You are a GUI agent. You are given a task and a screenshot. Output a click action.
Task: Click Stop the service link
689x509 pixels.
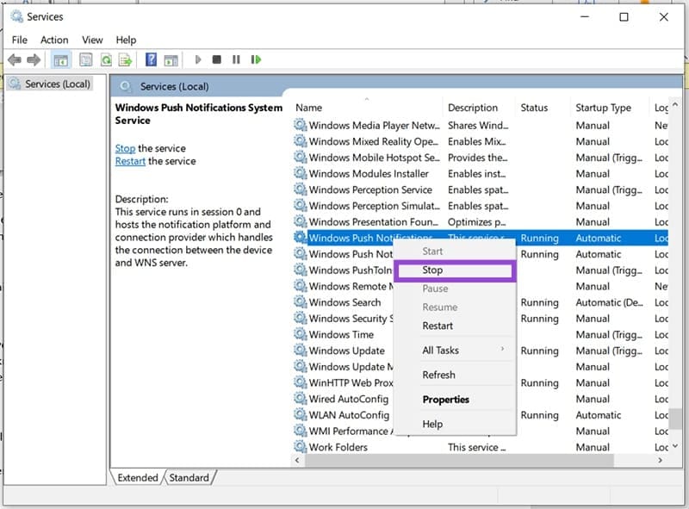pos(125,148)
